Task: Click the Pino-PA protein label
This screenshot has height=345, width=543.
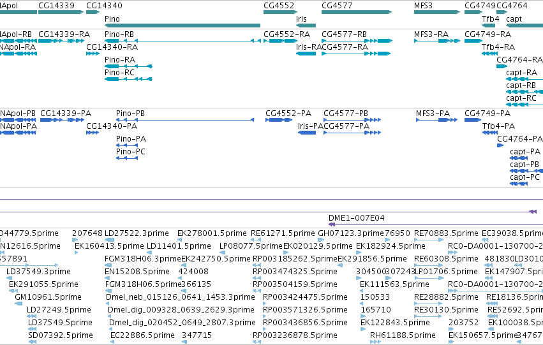Action: 131,139
